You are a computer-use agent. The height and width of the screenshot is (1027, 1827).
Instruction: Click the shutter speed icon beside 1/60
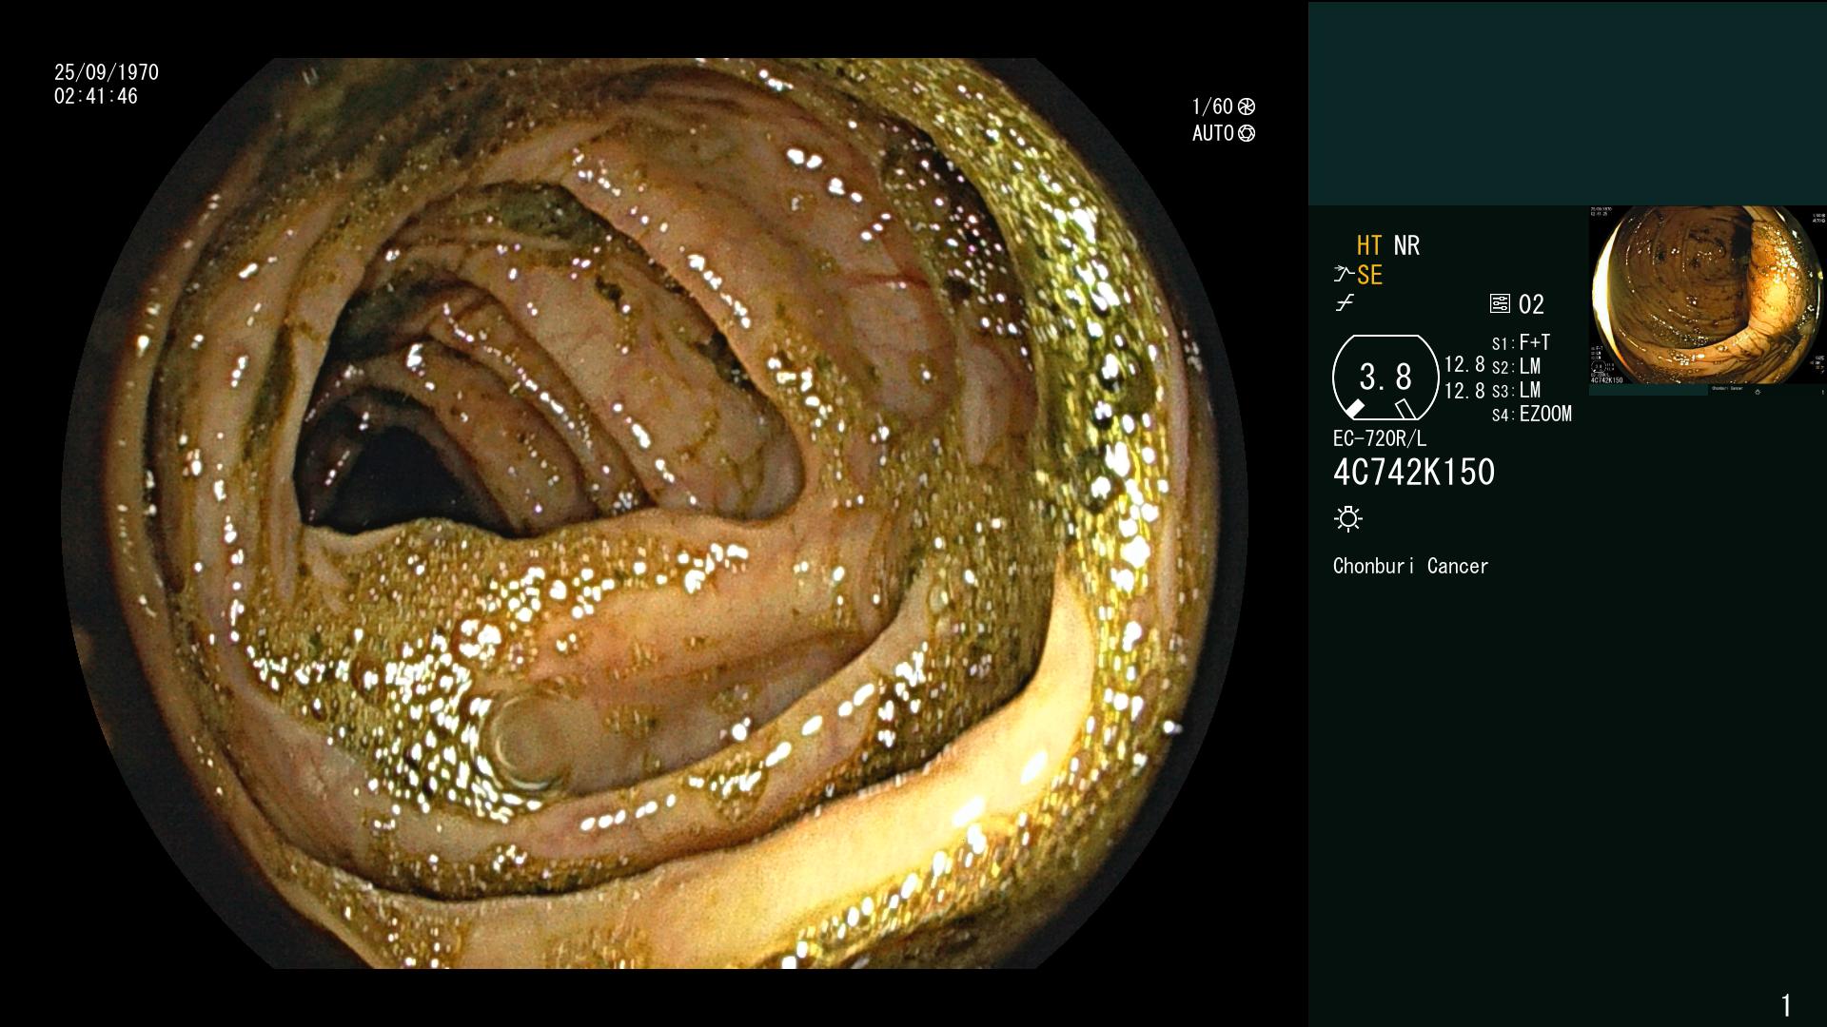tap(1247, 107)
